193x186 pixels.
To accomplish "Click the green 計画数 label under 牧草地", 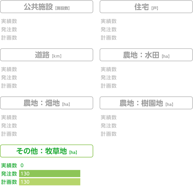I will [9, 182].
